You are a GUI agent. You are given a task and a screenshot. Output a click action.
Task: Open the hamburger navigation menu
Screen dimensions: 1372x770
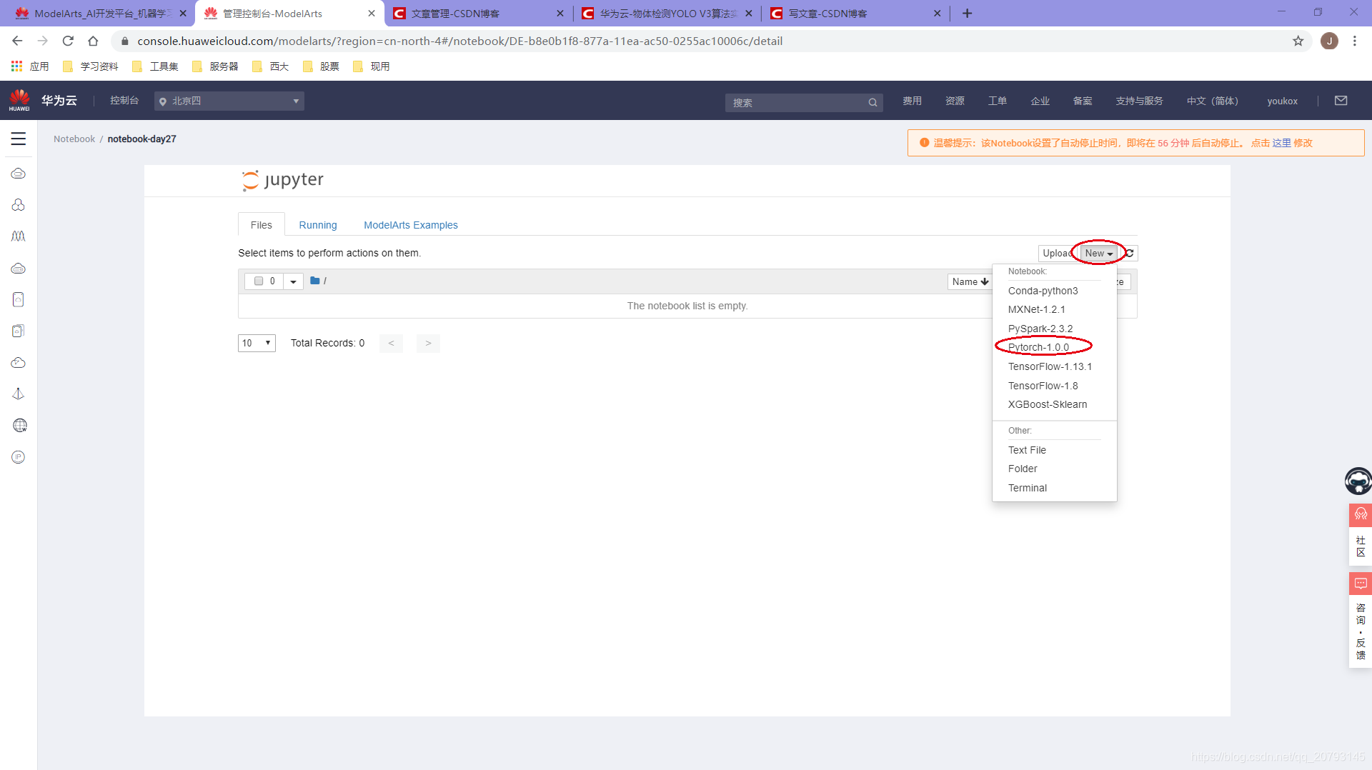coord(19,139)
